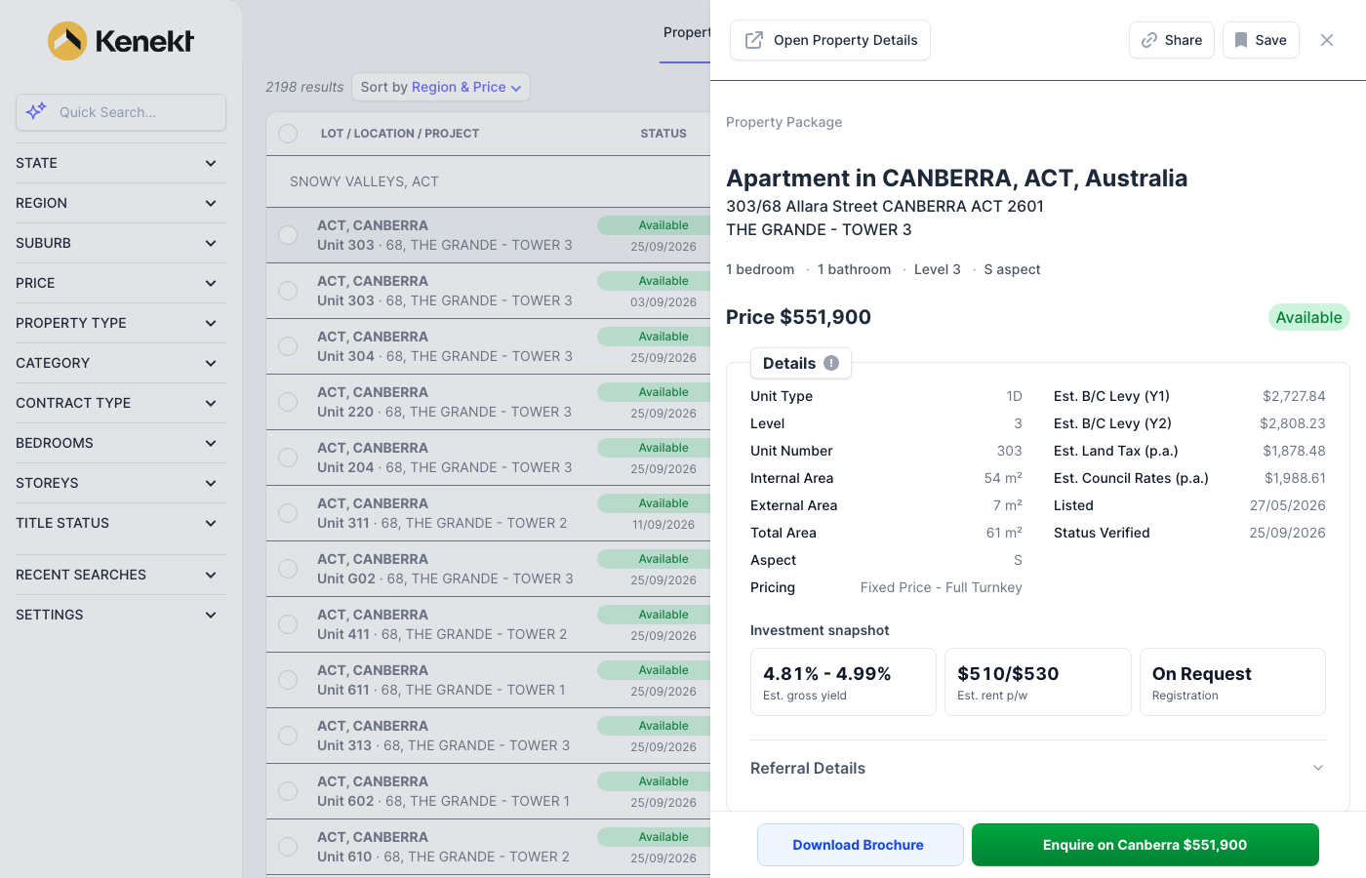Expand the REGION filter
Viewport: 1366px width, 878px height.
(121, 203)
